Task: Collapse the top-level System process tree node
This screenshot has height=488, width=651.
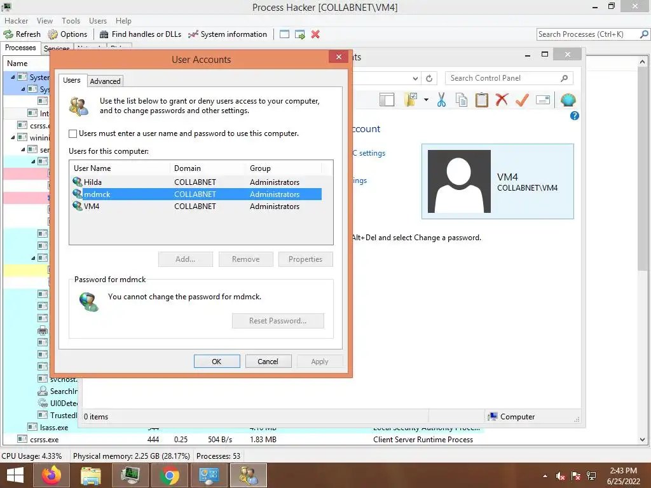Action: click(x=13, y=77)
